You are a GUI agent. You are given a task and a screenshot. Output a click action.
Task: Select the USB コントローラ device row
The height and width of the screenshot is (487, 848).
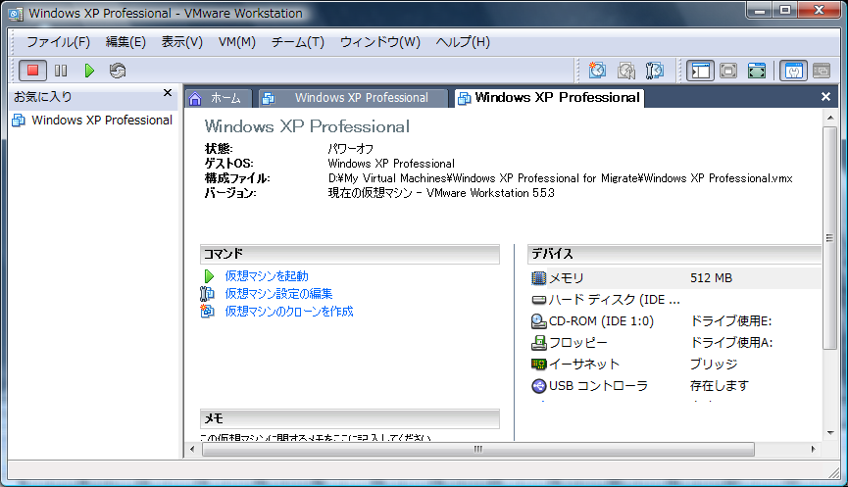[674, 386]
